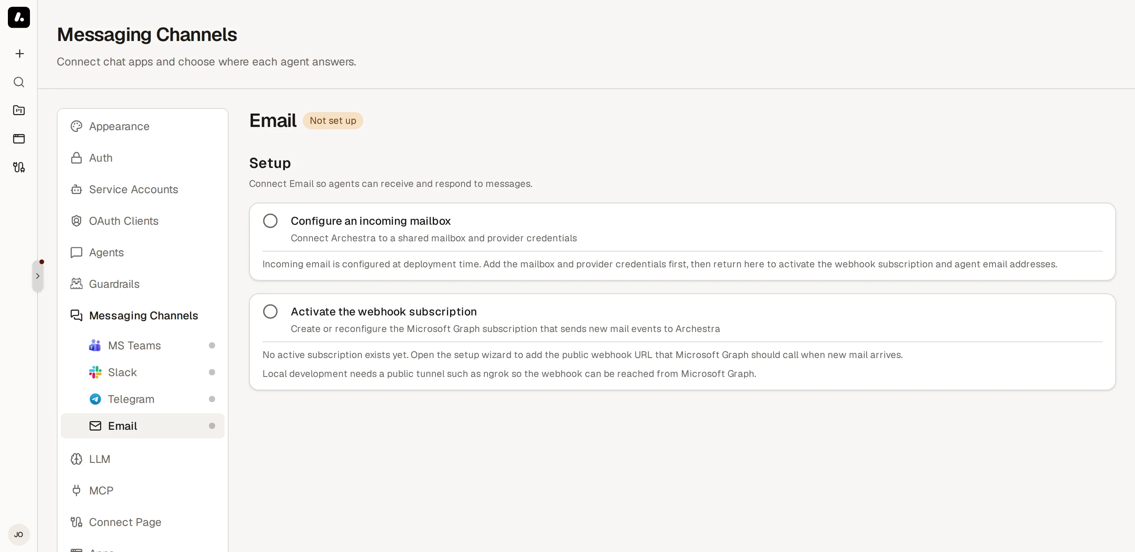
Task: Open Slack channel
Action: click(x=143, y=373)
